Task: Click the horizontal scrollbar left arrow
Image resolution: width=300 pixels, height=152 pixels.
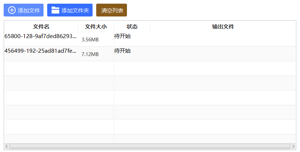Action: (x=7, y=147)
